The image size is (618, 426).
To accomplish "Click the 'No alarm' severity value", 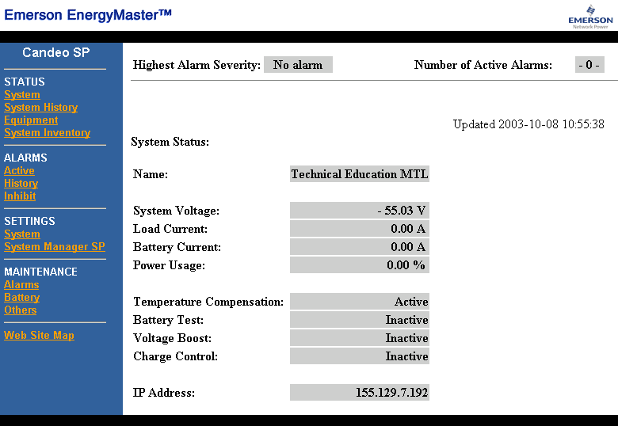I will 298,65.
